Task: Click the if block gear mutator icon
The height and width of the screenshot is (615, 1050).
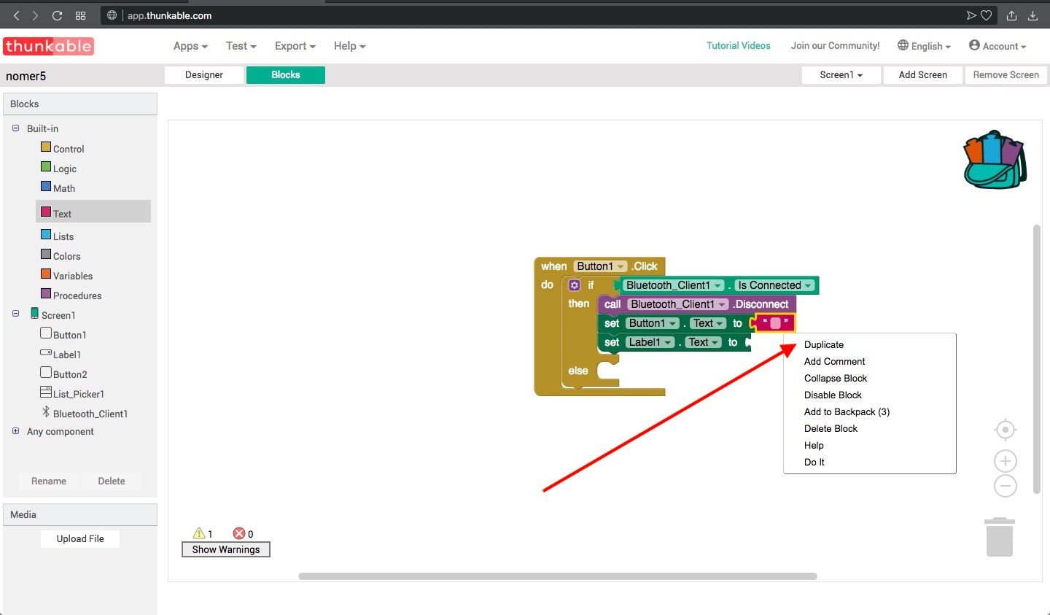Action: click(x=575, y=285)
